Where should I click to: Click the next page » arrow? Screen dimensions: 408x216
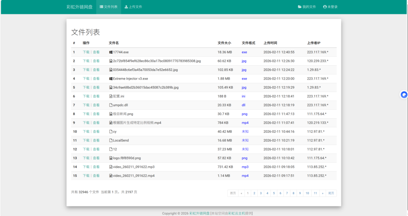point(323,193)
